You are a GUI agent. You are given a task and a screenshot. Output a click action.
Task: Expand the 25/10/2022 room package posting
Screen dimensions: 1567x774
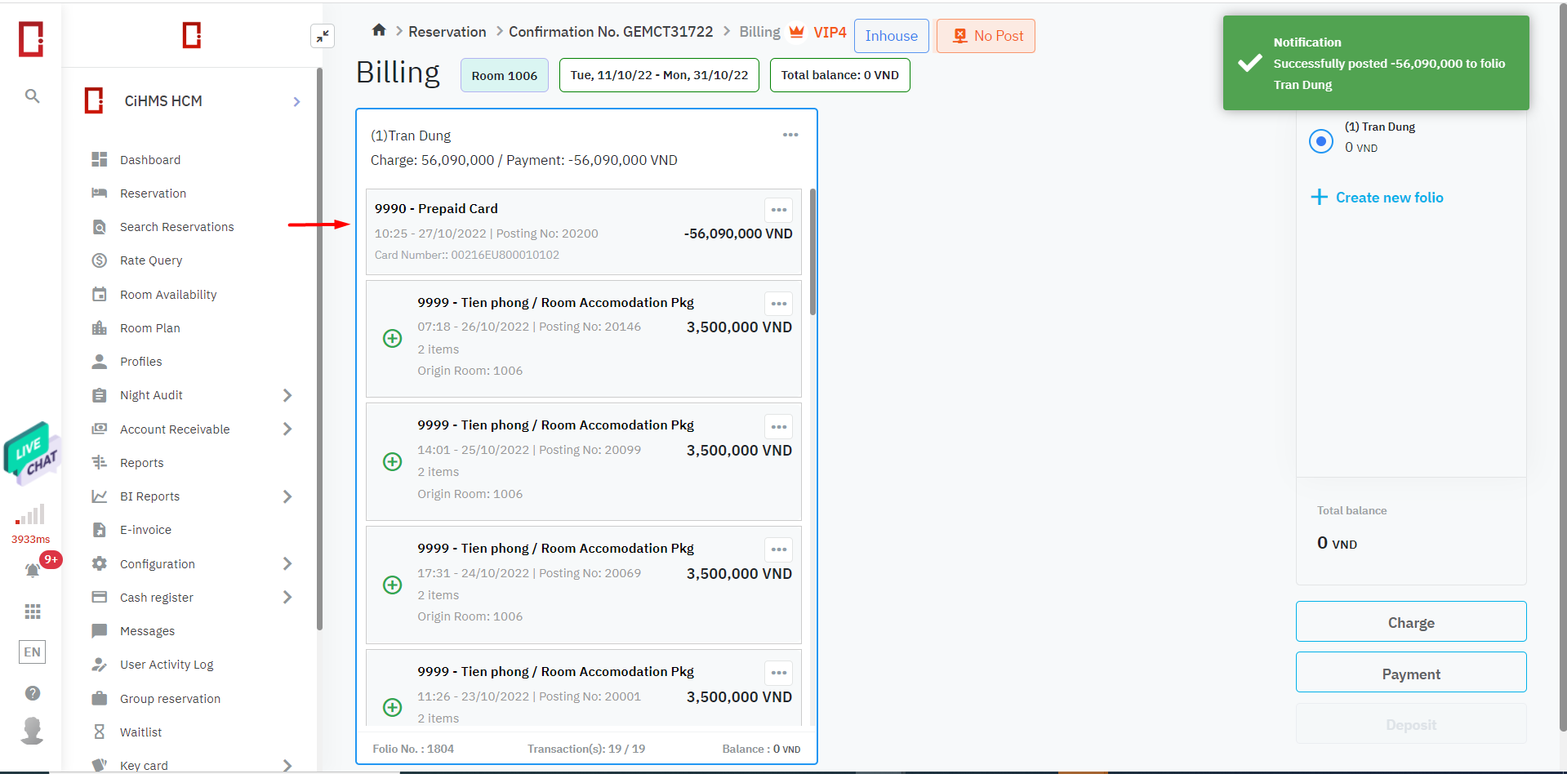point(393,461)
